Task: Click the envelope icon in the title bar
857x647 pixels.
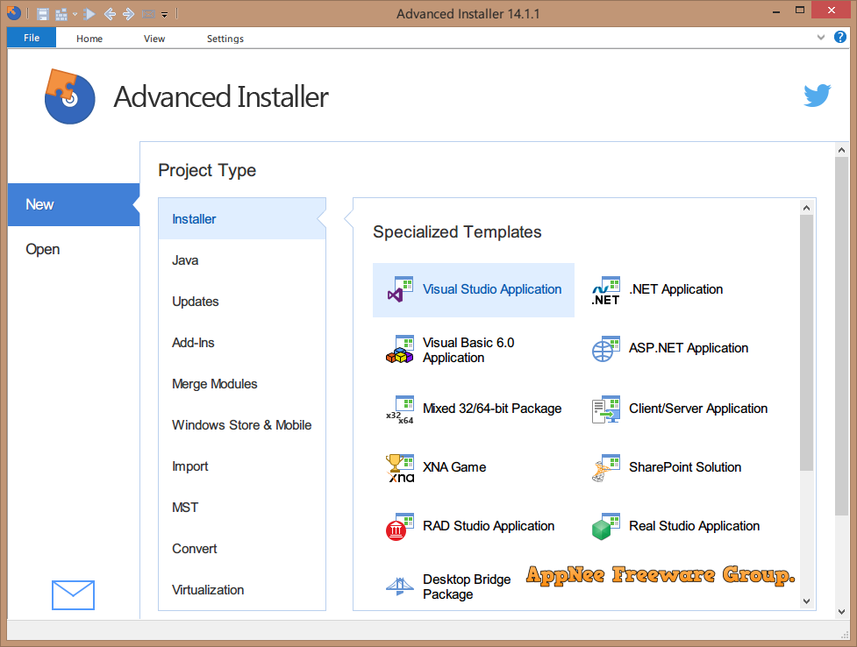Action: (148, 14)
